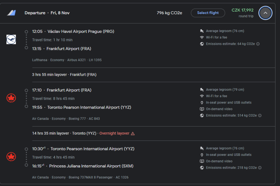Viewport: 280px width, 186px height.
Task: Click the Overnight layover warning text
Action: 114,133
